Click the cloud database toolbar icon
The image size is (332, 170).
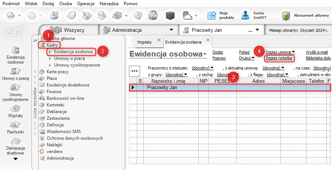187,16
